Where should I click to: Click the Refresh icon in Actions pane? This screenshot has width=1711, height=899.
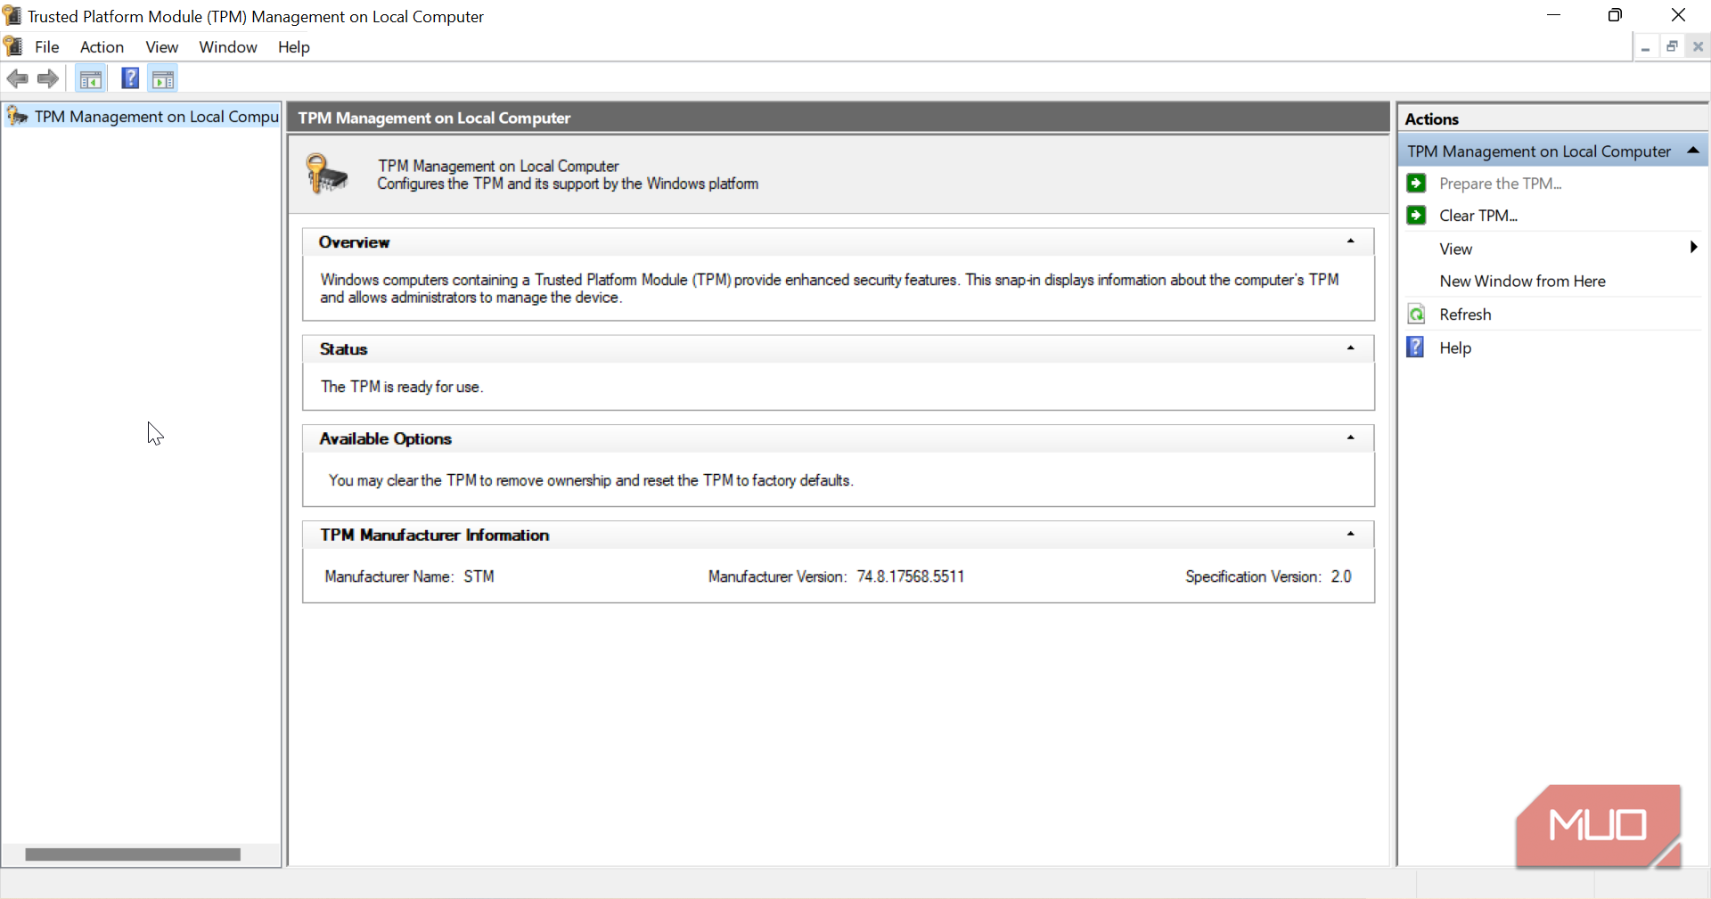point(1416,315)
